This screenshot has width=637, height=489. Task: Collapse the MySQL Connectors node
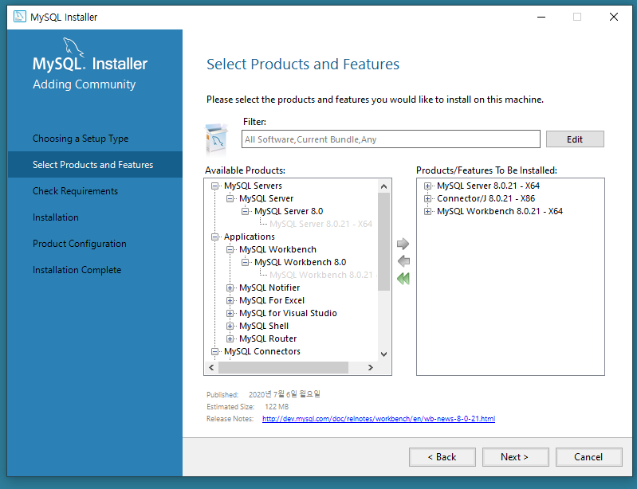(214, 352)
